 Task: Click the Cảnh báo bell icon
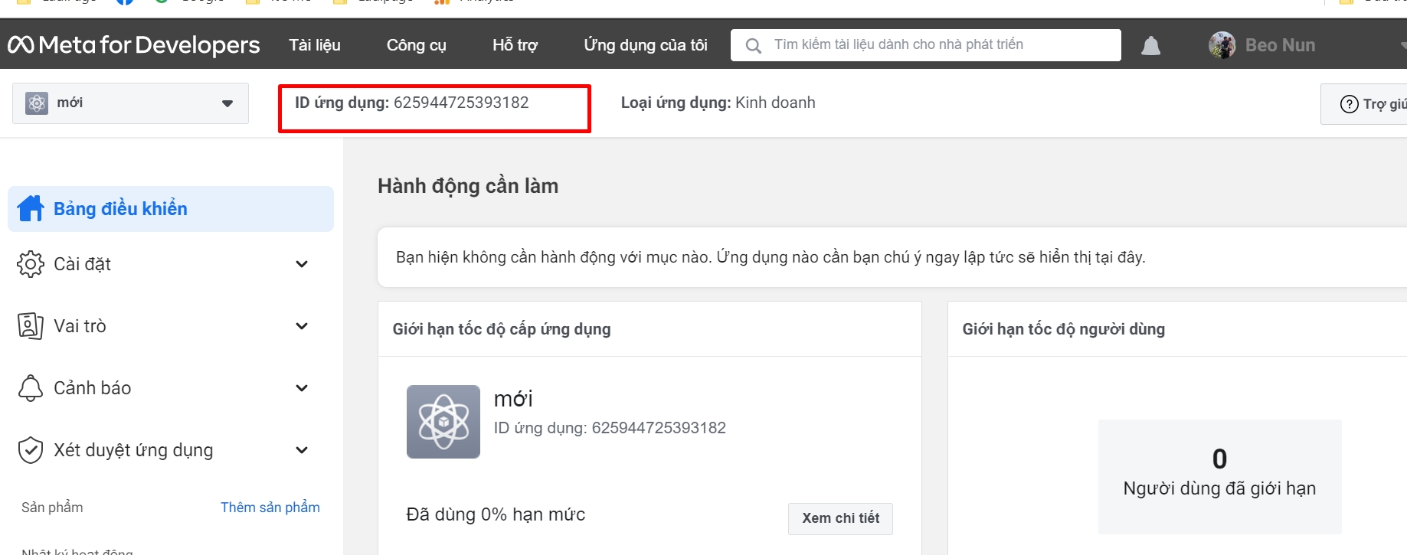31,388
